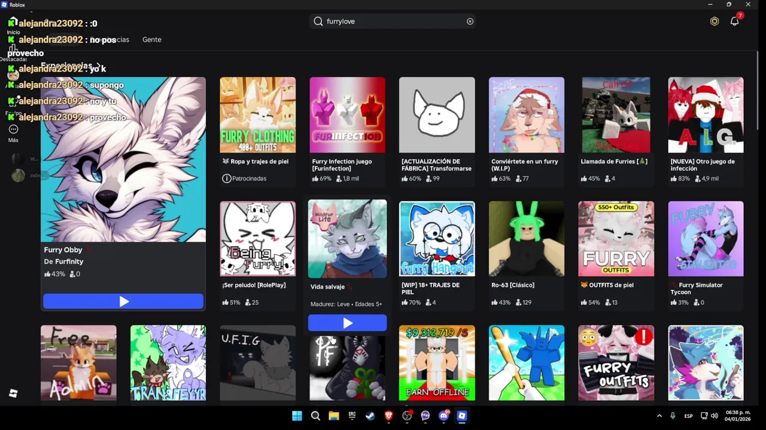Click Madurez: Leve • Edades 5+ label
The width and height of the screenshot is (766, 430).
tap(346, 304)
